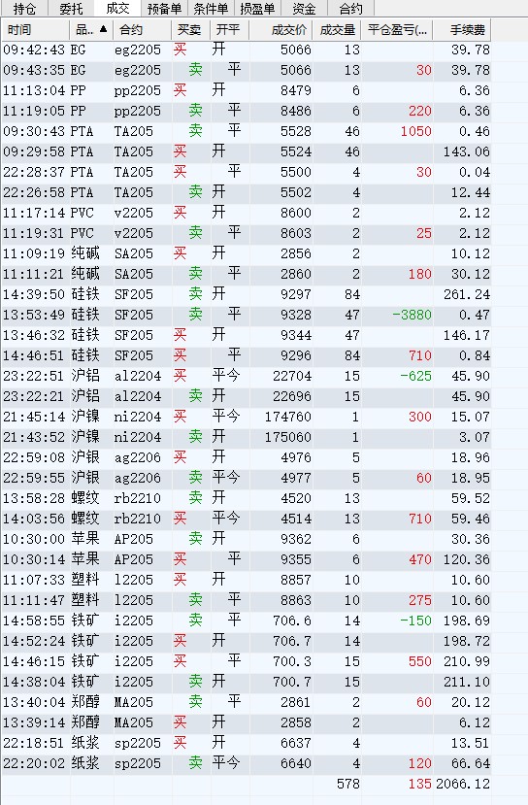Click fee 261.24 in the 硅铁 row
The width and height of the screenshot is (528, 805).
[467, 294]
